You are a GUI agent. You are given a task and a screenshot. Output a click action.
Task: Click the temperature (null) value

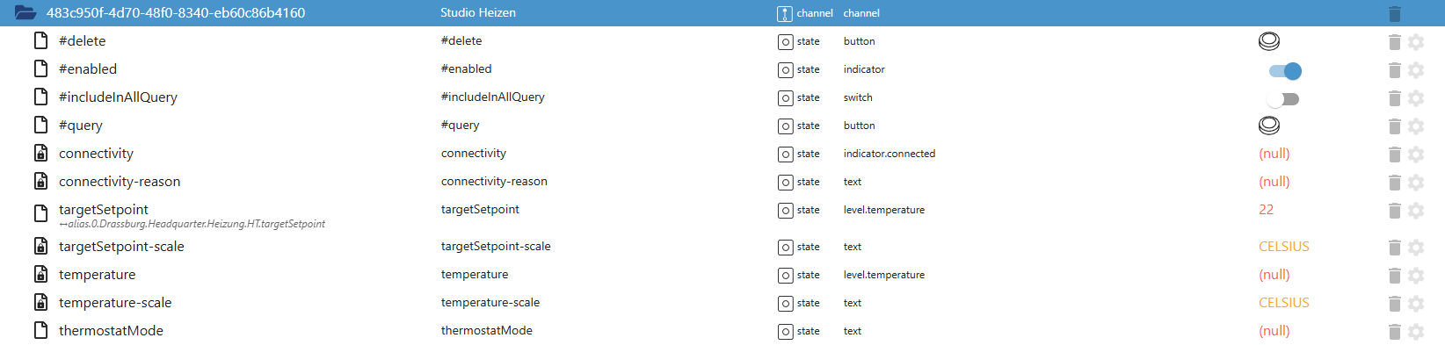click(1274, 275)
